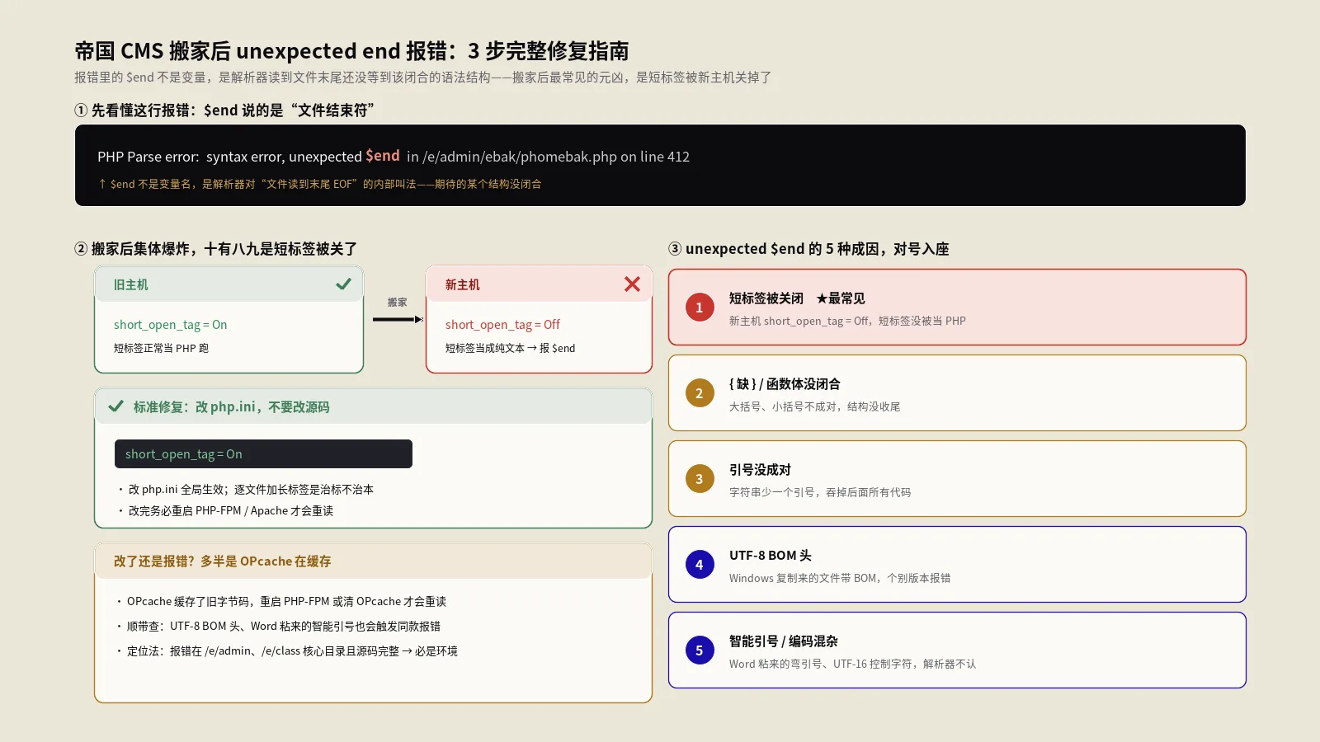Click Windows 复制来的文件带 BOM description

tap(840, 579)
